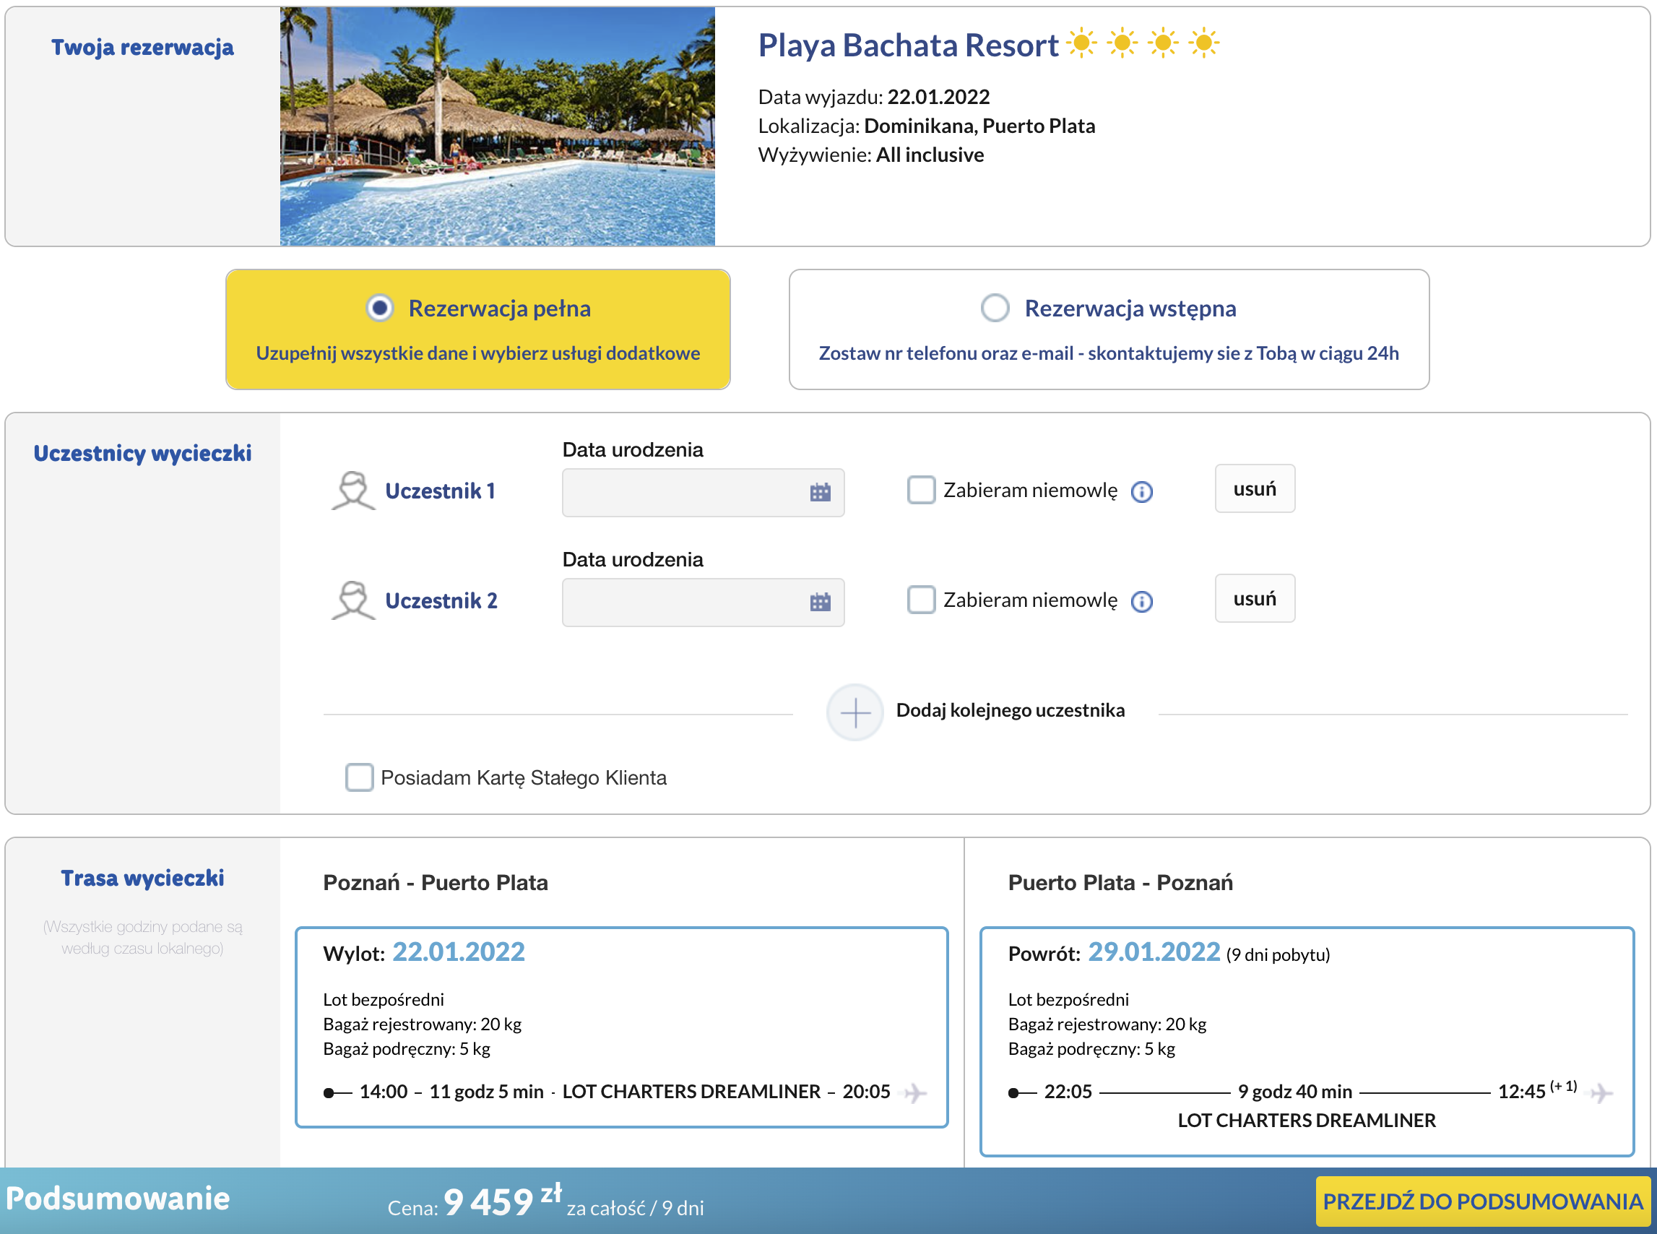The image size is (1657, 1234).
Task: Click the plane icon on return flight
Action: click(1601, 1094)
